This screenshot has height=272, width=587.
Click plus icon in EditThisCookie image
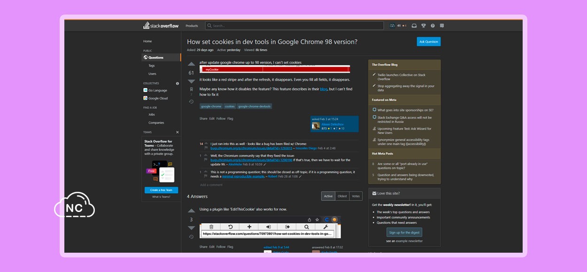click(x=249, y=227)
